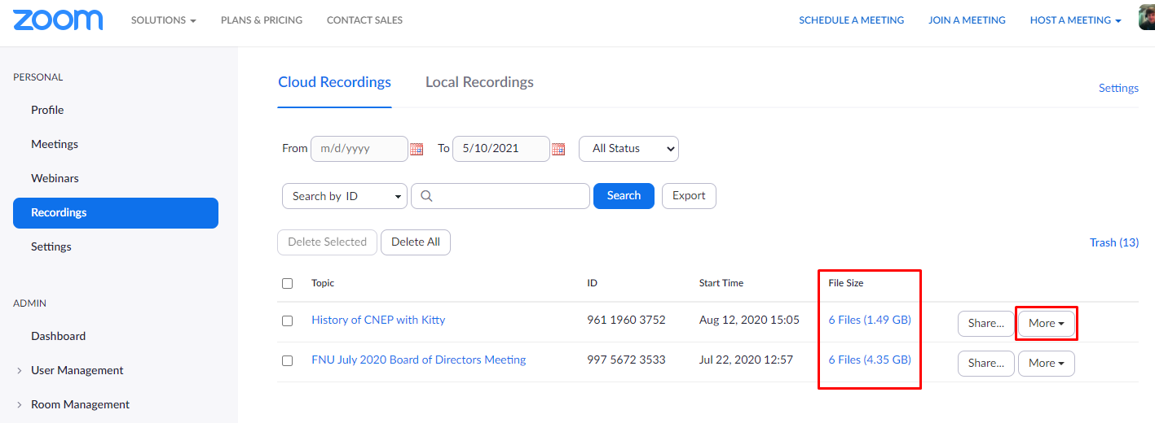Click Join a Meeting

(967, 20)
